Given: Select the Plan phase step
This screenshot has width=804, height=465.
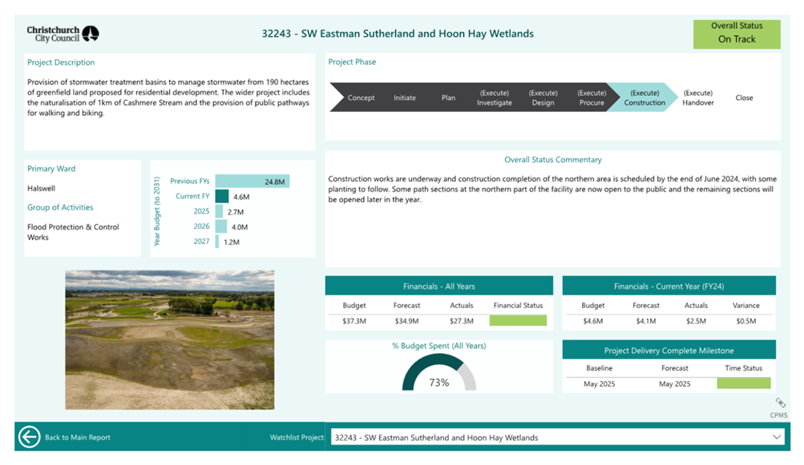Looking at the screenshot, I should click(x=448, y=98).
